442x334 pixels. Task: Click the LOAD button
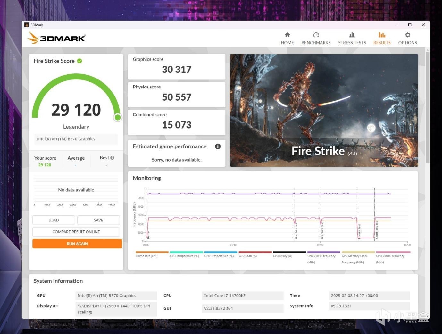[54, 220]
